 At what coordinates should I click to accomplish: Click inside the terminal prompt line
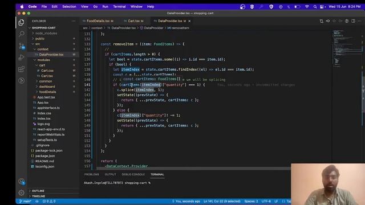pos(117,183)
